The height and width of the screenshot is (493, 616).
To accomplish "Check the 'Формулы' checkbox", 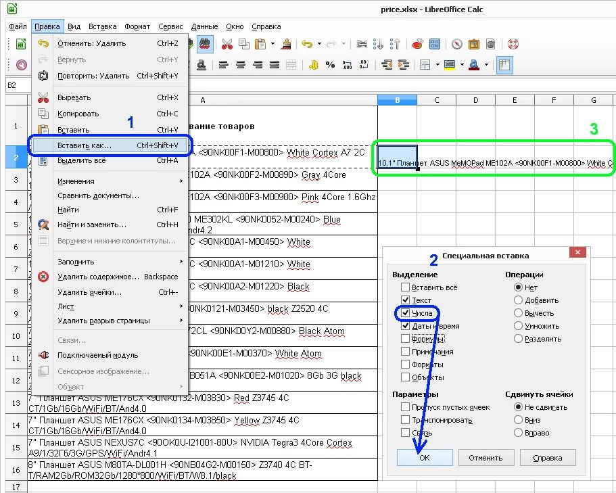I will (406, 339).
